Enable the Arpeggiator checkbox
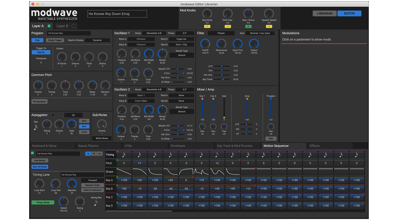The height and width of the screenshot is (220, 398). pos(53,115)
